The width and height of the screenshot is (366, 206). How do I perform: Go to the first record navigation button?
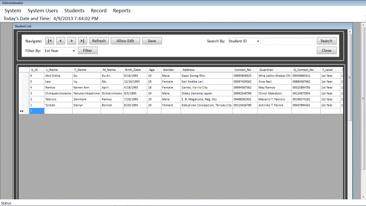click(x=50, y=41)
